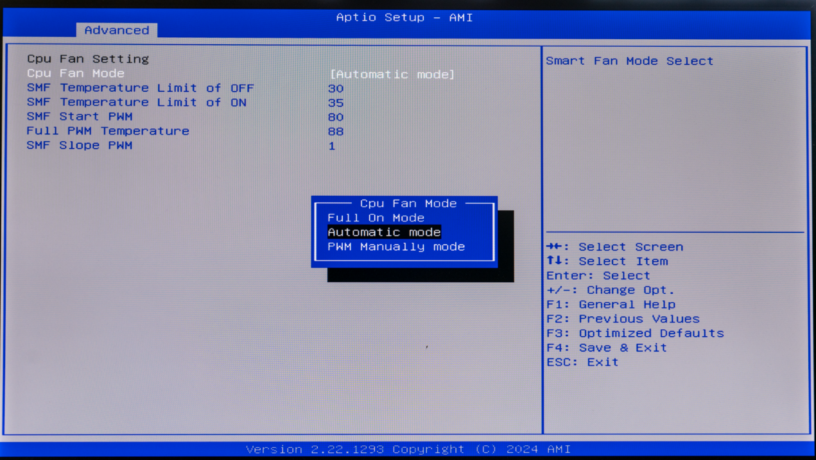The image size is (816, 460).
Task: Click the ESC: Exit hint
Action: [582, 362]
